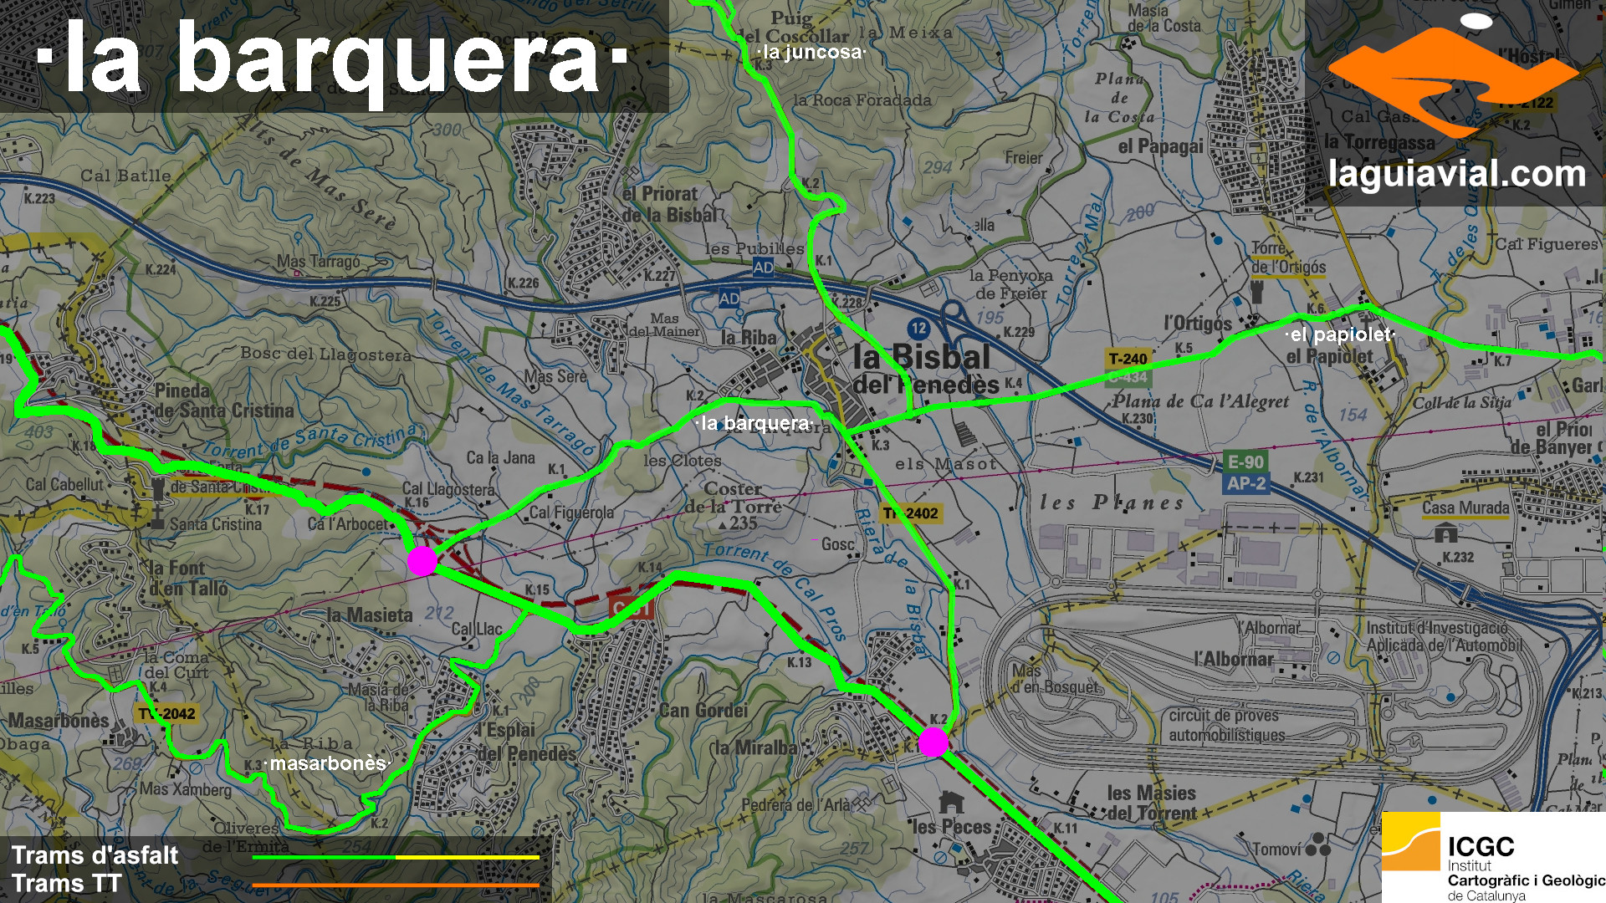Click the 'Institut d'Investigació Aplicada de l'Automòbil' label

1445,636
